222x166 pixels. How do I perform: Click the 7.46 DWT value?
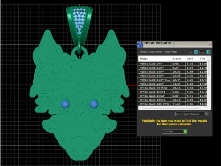(x=190, y=104)
